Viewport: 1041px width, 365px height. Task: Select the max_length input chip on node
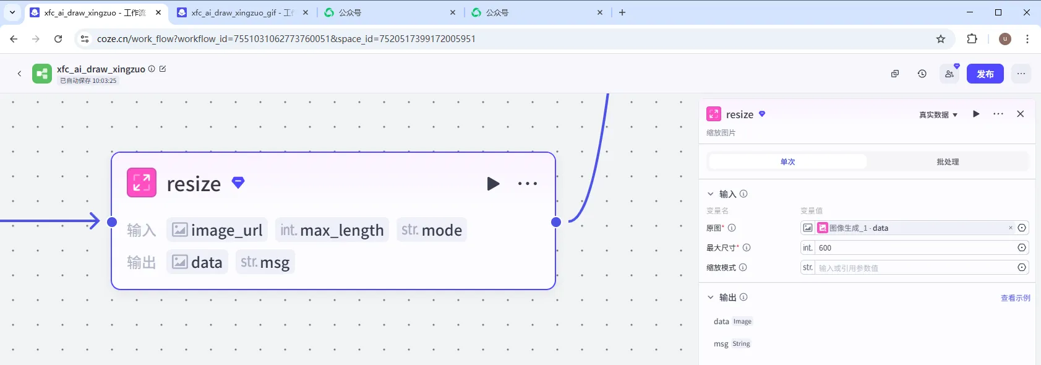coord(332,230)
